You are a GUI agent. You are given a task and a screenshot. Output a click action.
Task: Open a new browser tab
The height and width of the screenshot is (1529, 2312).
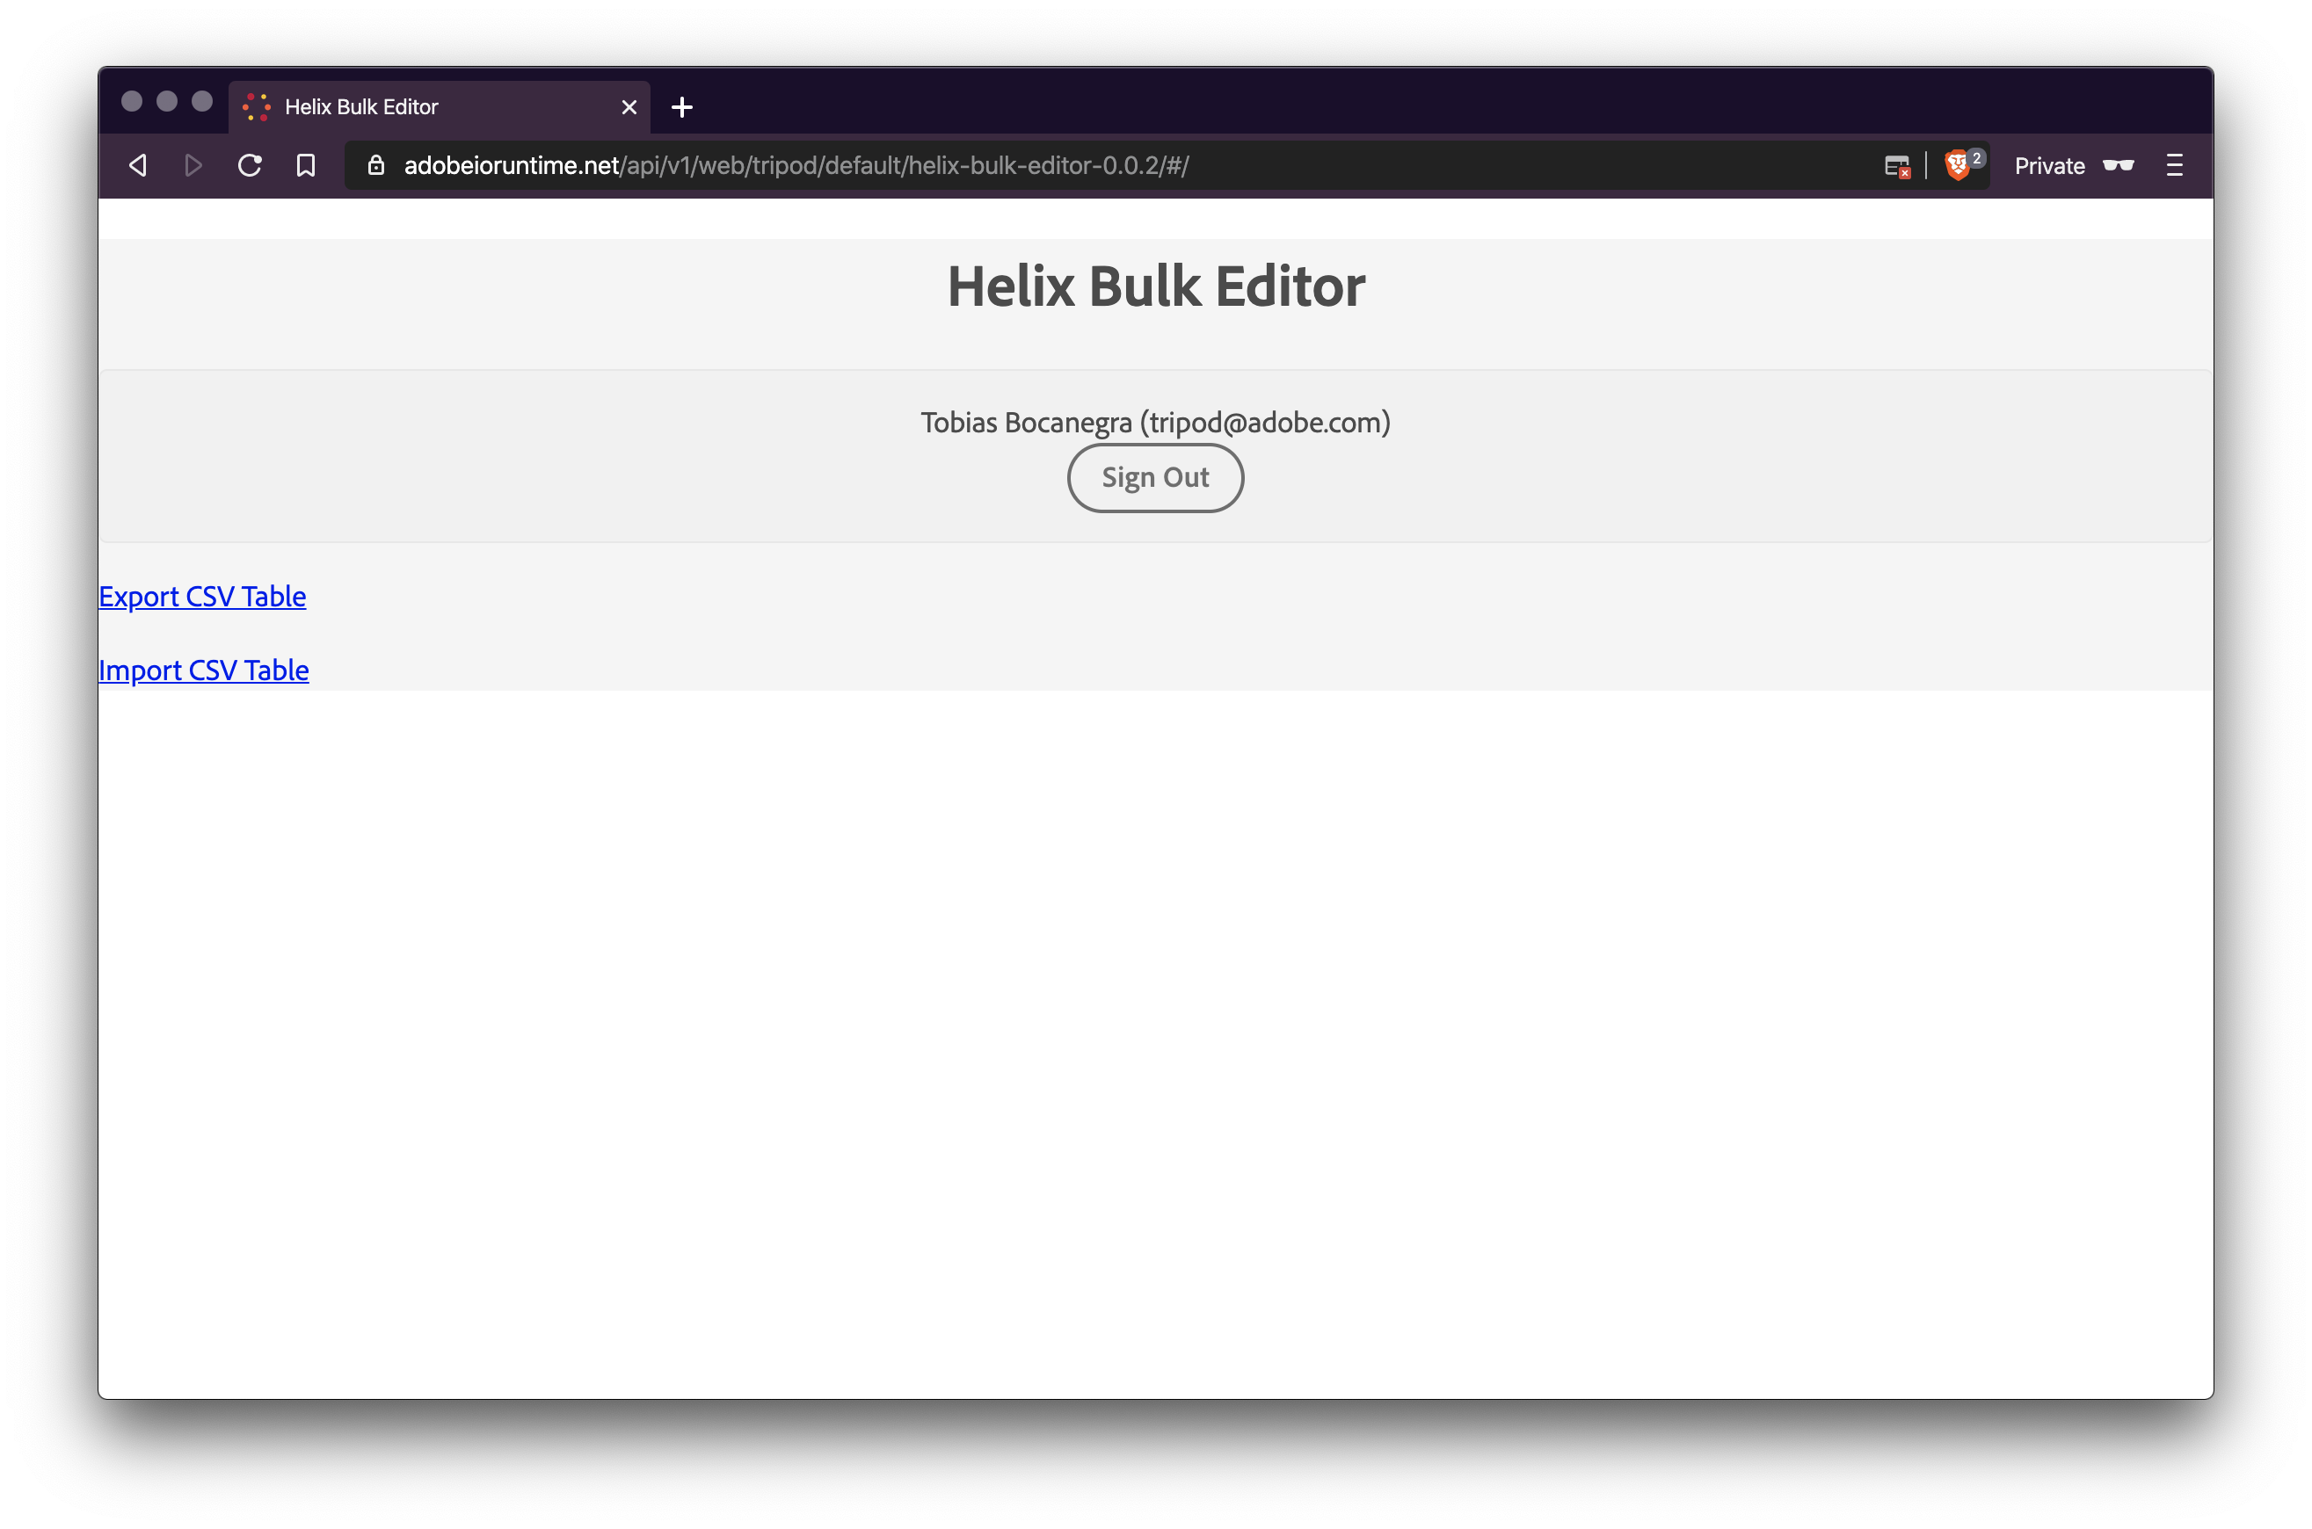point(681,106)
